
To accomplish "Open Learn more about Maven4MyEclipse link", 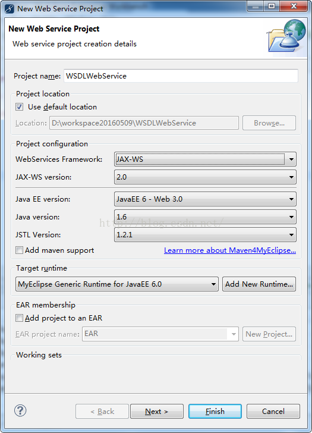I will pyautogui.click(x=230, y=250).
